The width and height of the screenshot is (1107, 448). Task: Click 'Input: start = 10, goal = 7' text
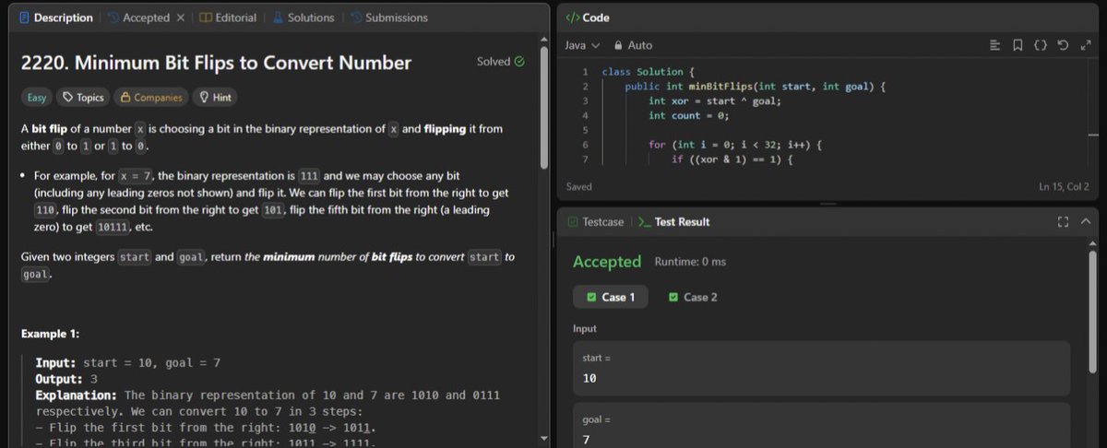[127, 363]
